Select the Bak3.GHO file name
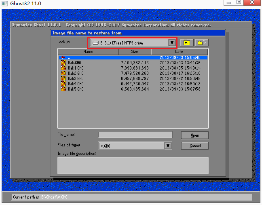262x205 pixels. coord(76,78)
